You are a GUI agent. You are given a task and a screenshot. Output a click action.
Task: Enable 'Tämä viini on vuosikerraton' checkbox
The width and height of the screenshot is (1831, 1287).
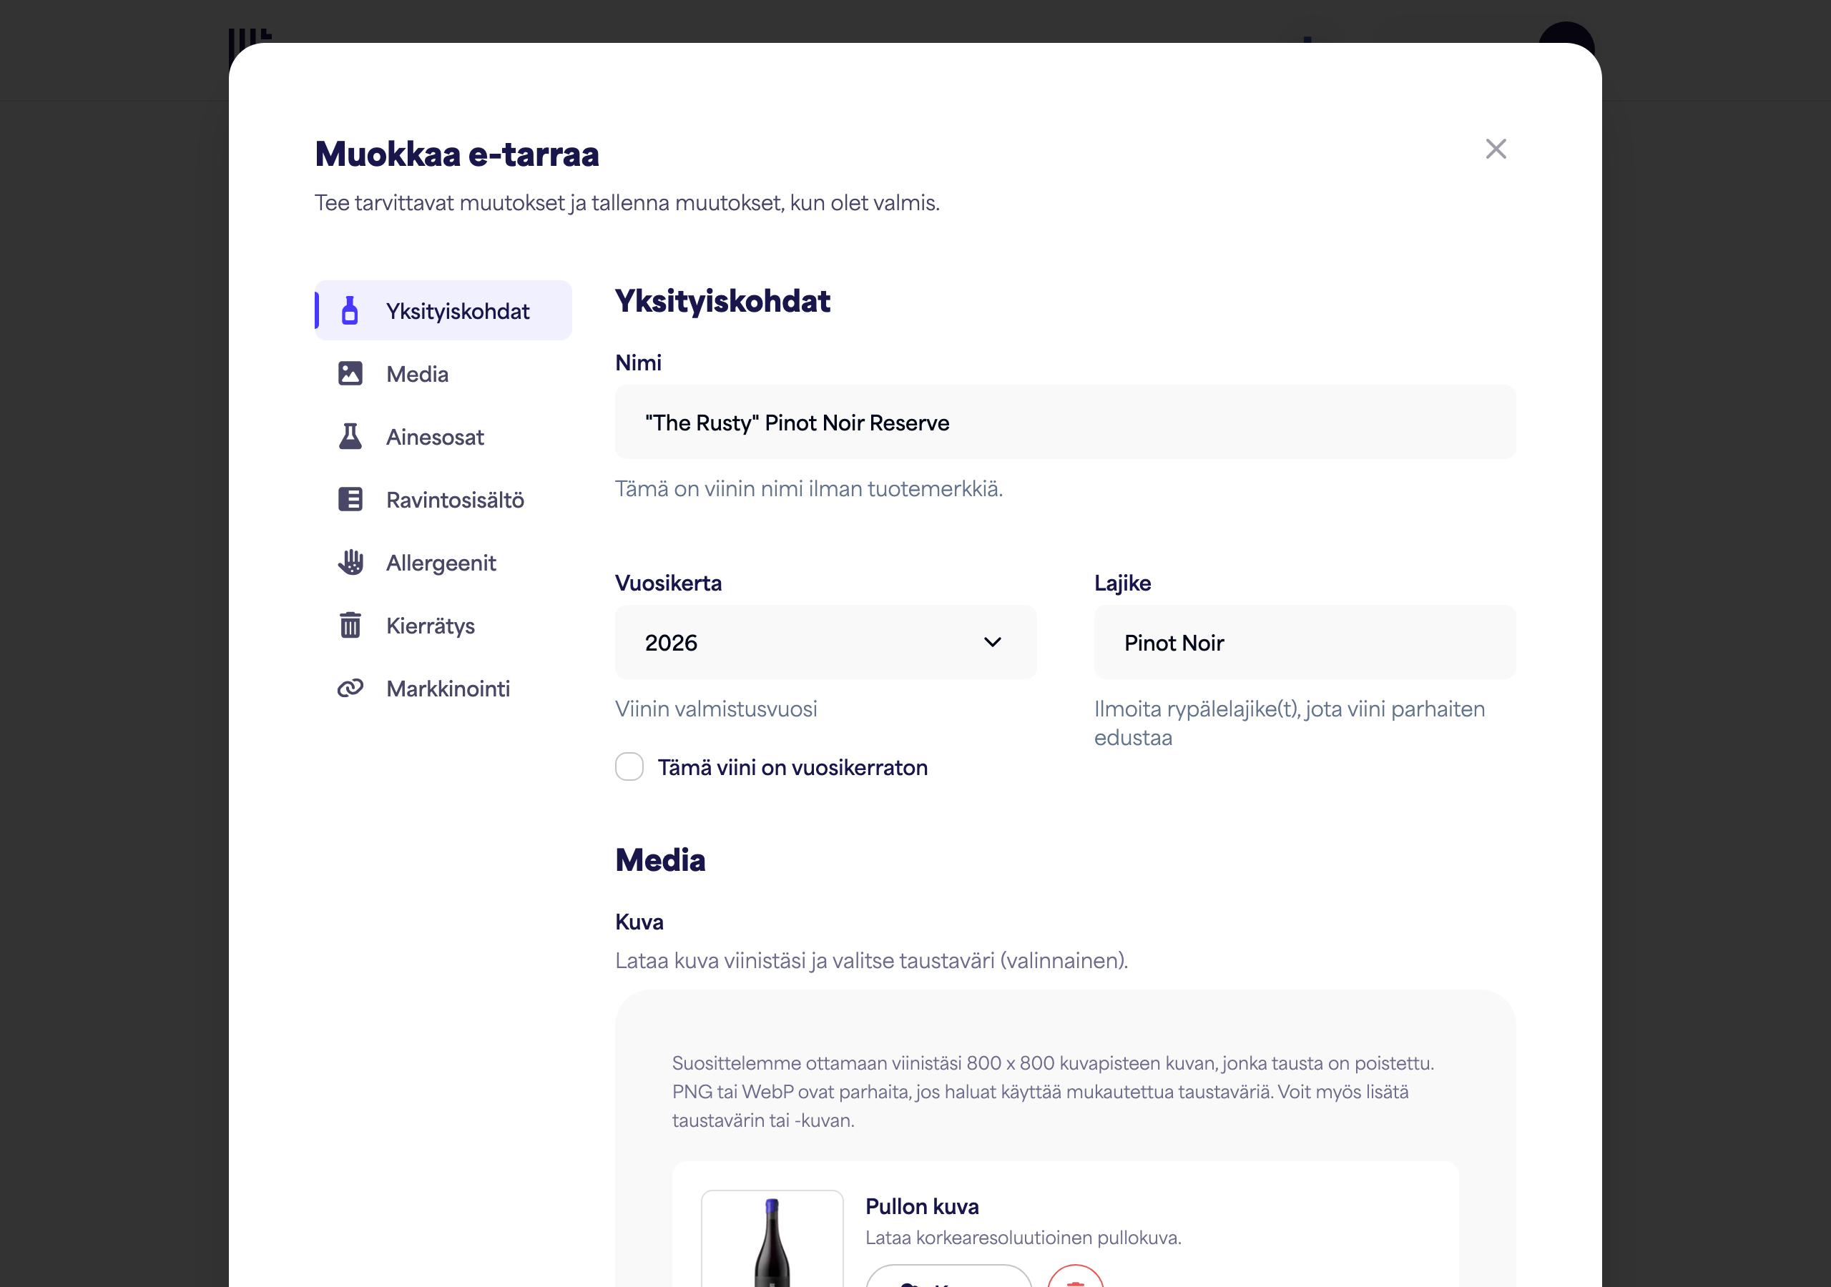(x=629, y=767)
